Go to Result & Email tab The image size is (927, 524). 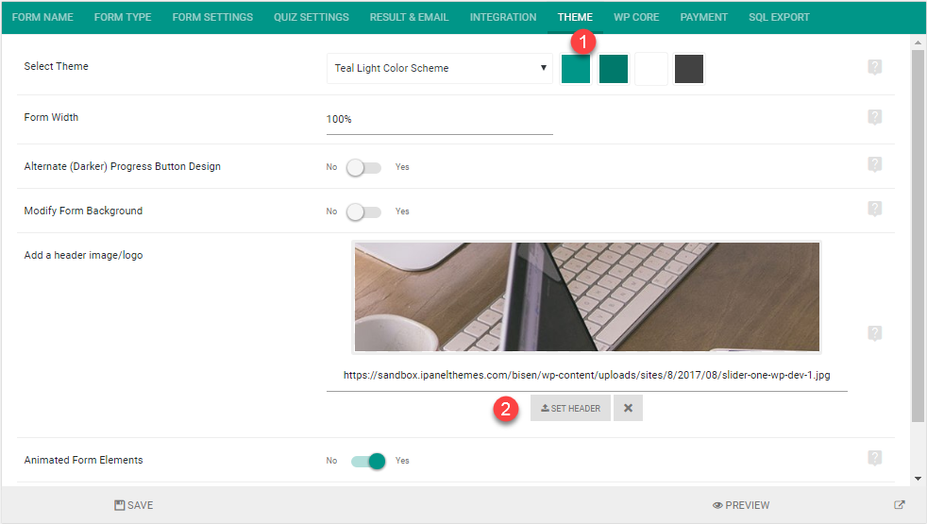coord(409,17)
